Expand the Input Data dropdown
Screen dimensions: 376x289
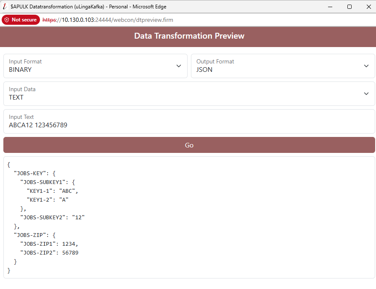click(189, 93)
